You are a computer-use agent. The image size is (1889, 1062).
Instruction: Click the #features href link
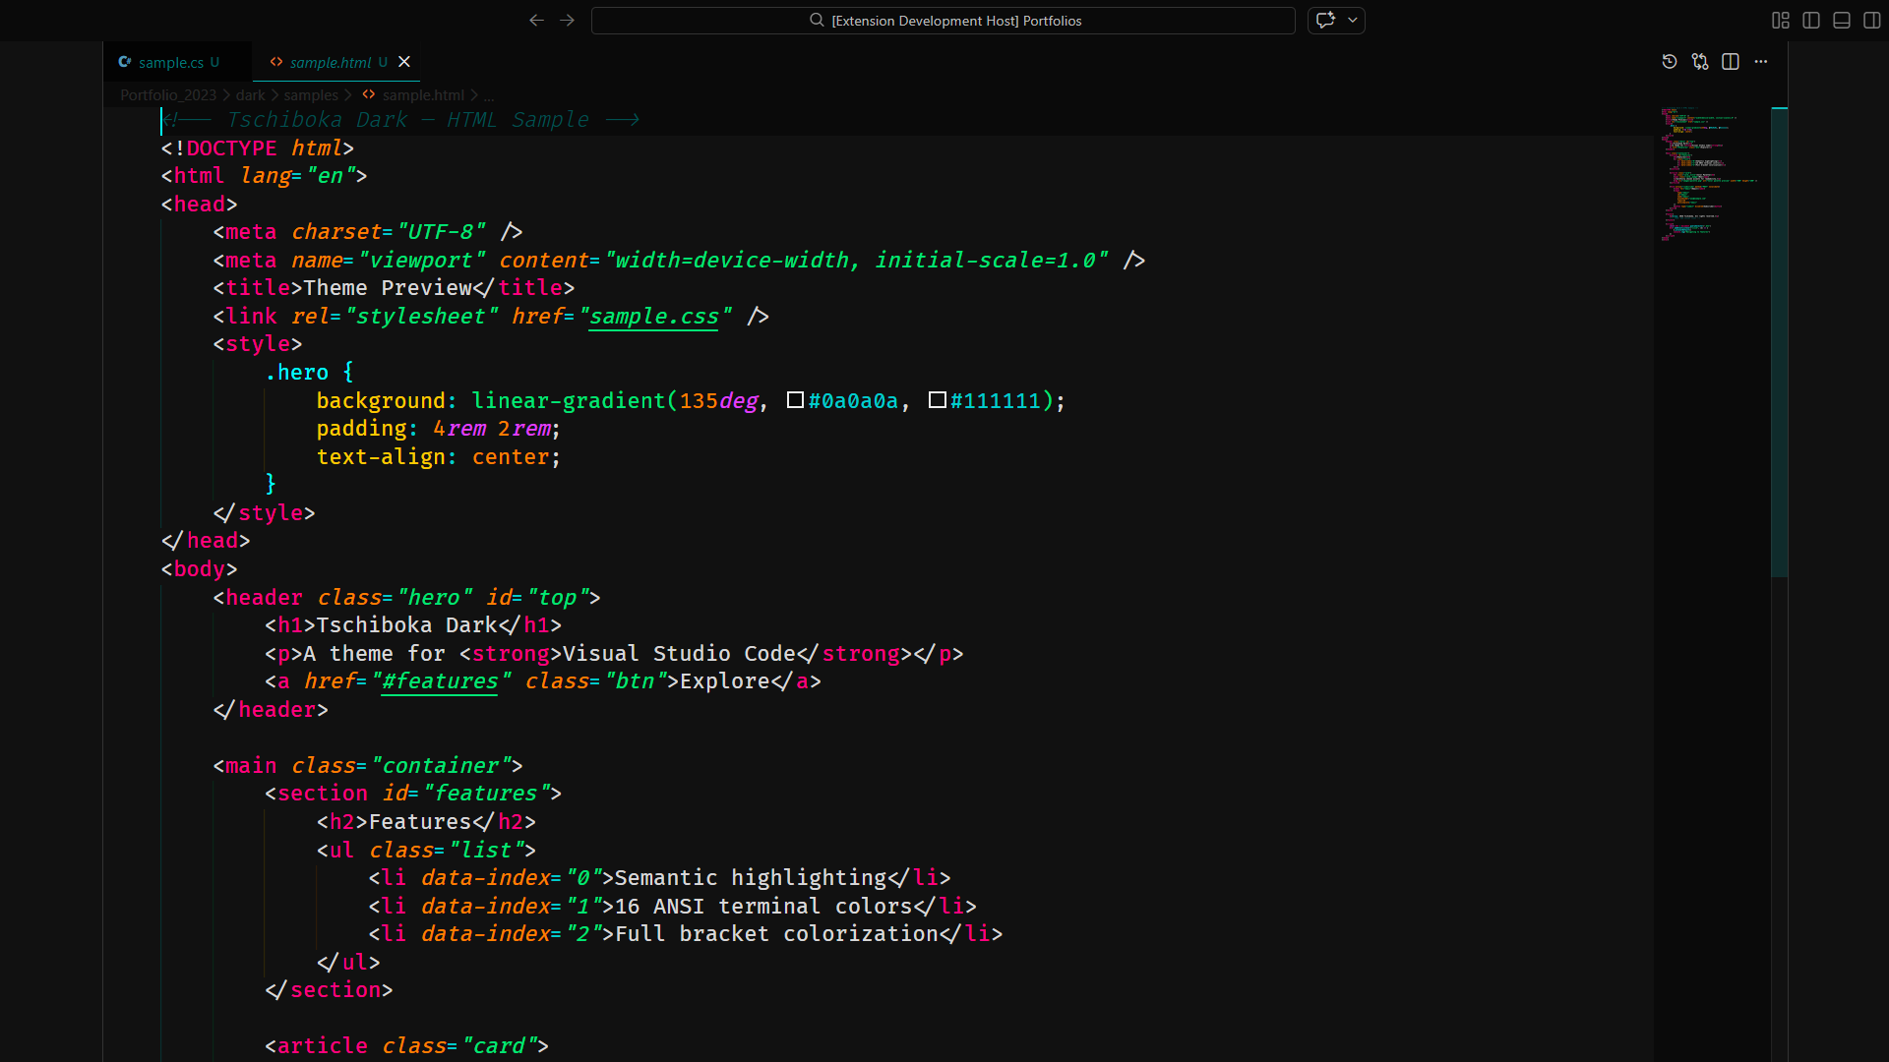(439, 680)
